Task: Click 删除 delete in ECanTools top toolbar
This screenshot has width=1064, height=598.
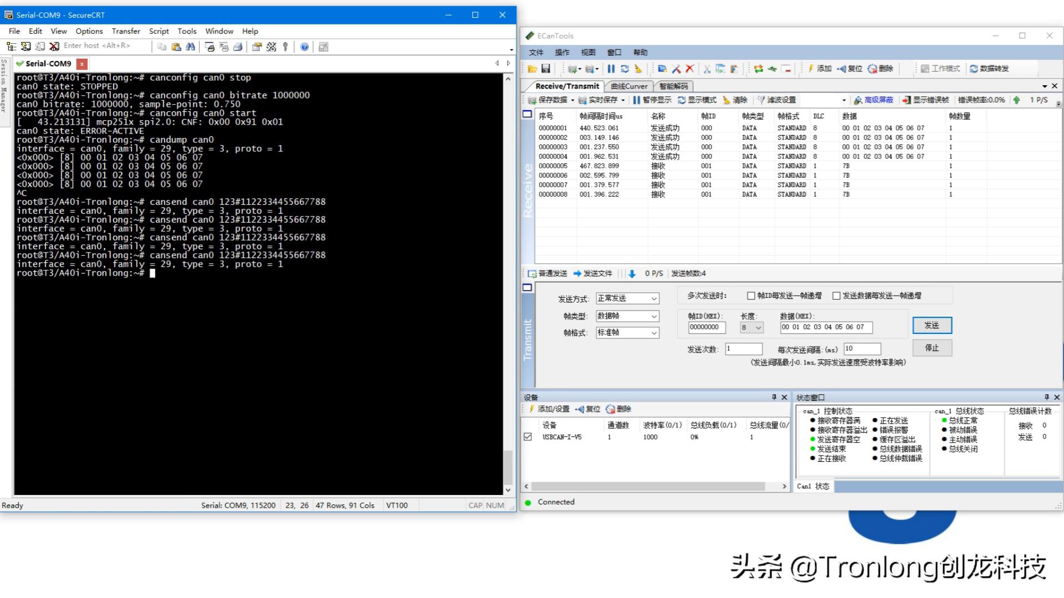Action: [881, 69]
